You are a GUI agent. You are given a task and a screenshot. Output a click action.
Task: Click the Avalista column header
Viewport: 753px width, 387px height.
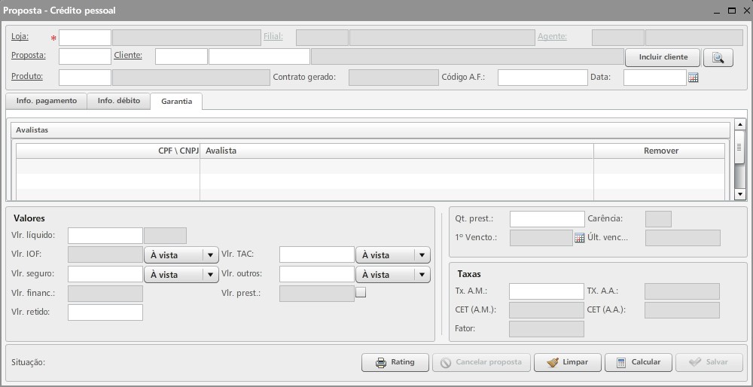tap(397, 151)
